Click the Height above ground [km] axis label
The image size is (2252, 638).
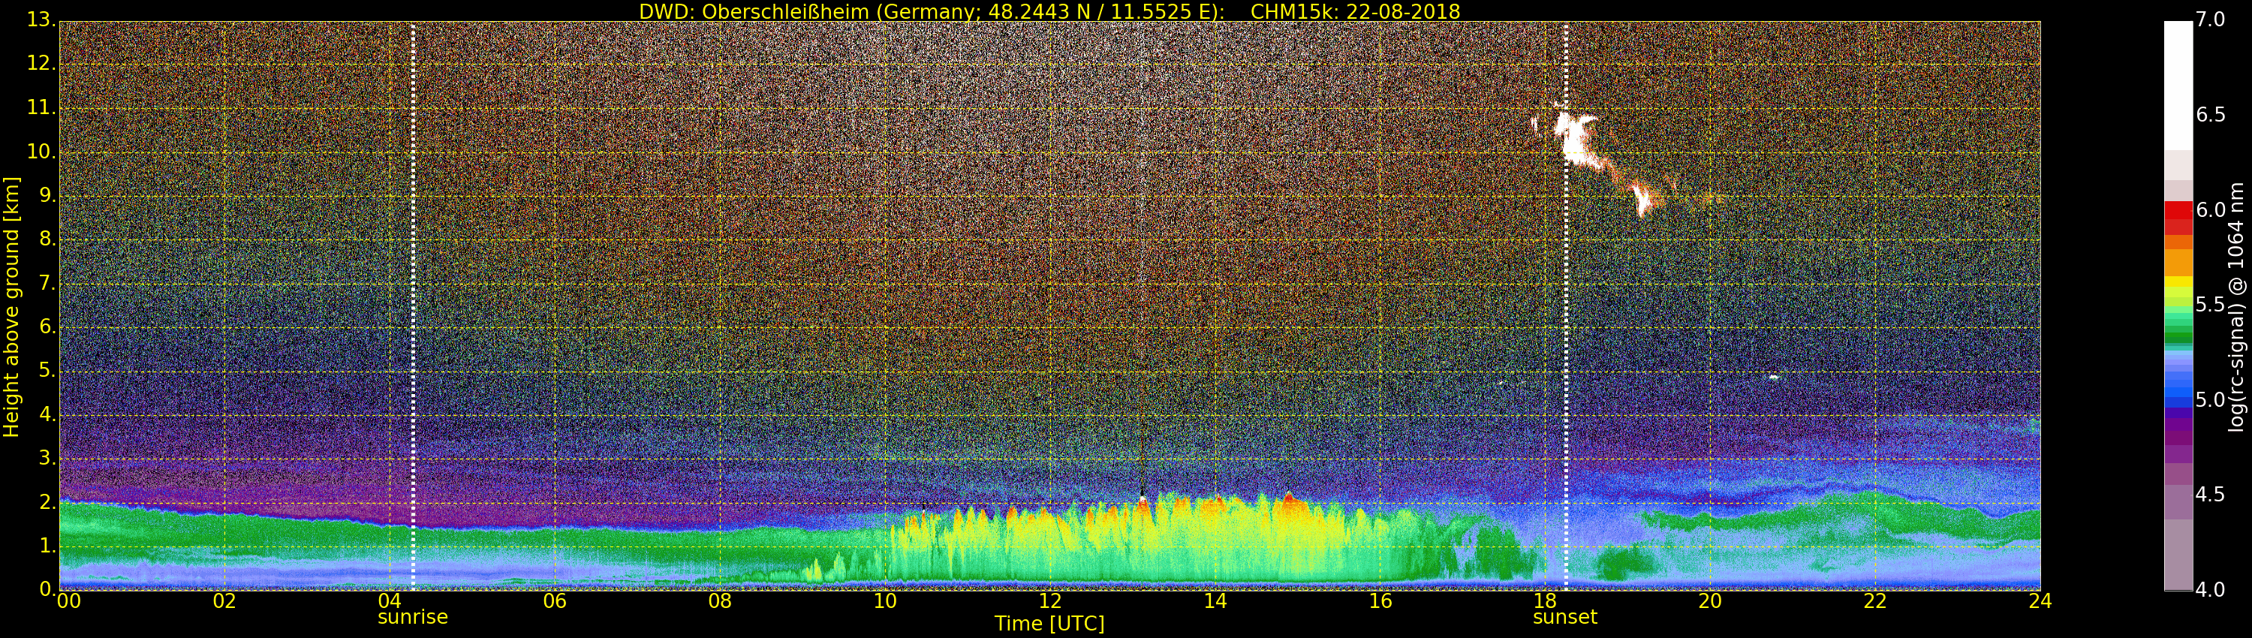(x=11, y=306)
